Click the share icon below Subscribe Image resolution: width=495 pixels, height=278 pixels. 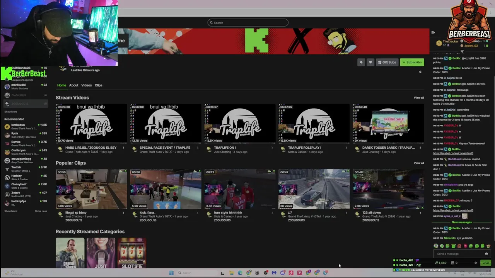(420, 72)
